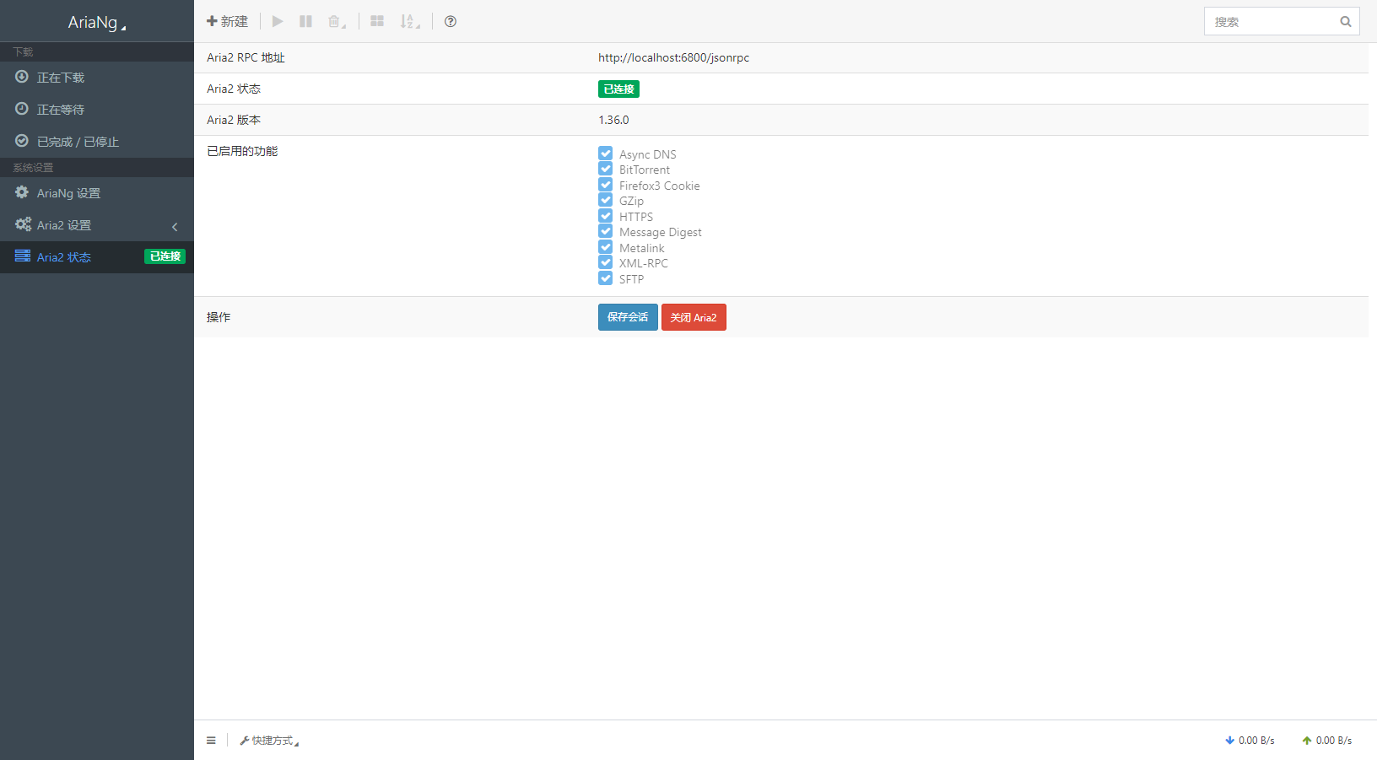This screenshot has width=1377, height=760.
Task: Open the sort order dropdown icon
Action: (410, 21)
